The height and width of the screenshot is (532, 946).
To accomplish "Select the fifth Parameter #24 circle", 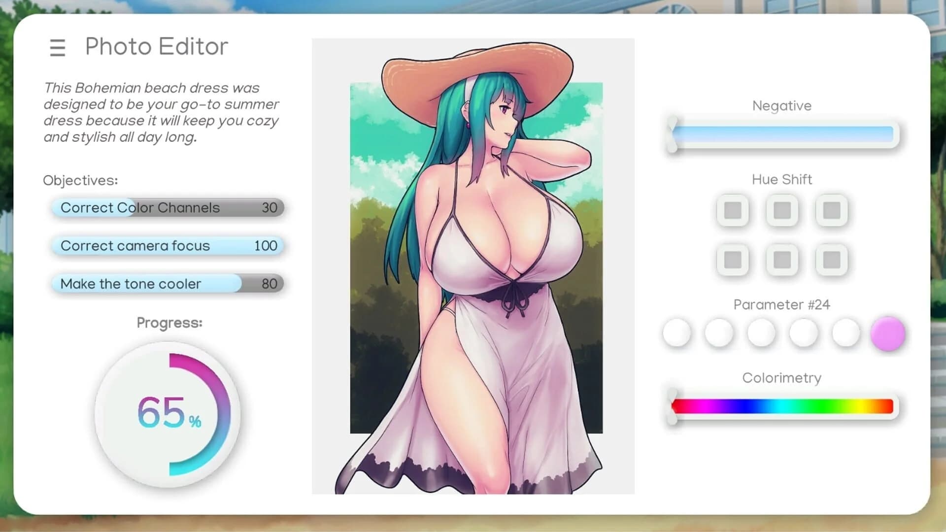I will [x=845, y=333].
